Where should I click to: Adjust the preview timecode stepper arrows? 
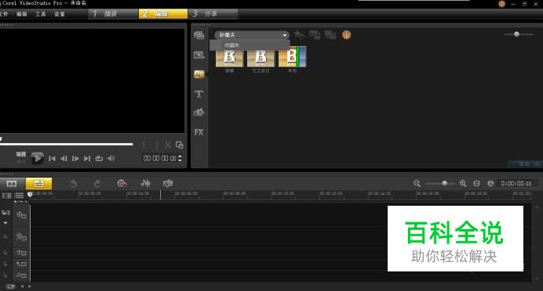180,159
